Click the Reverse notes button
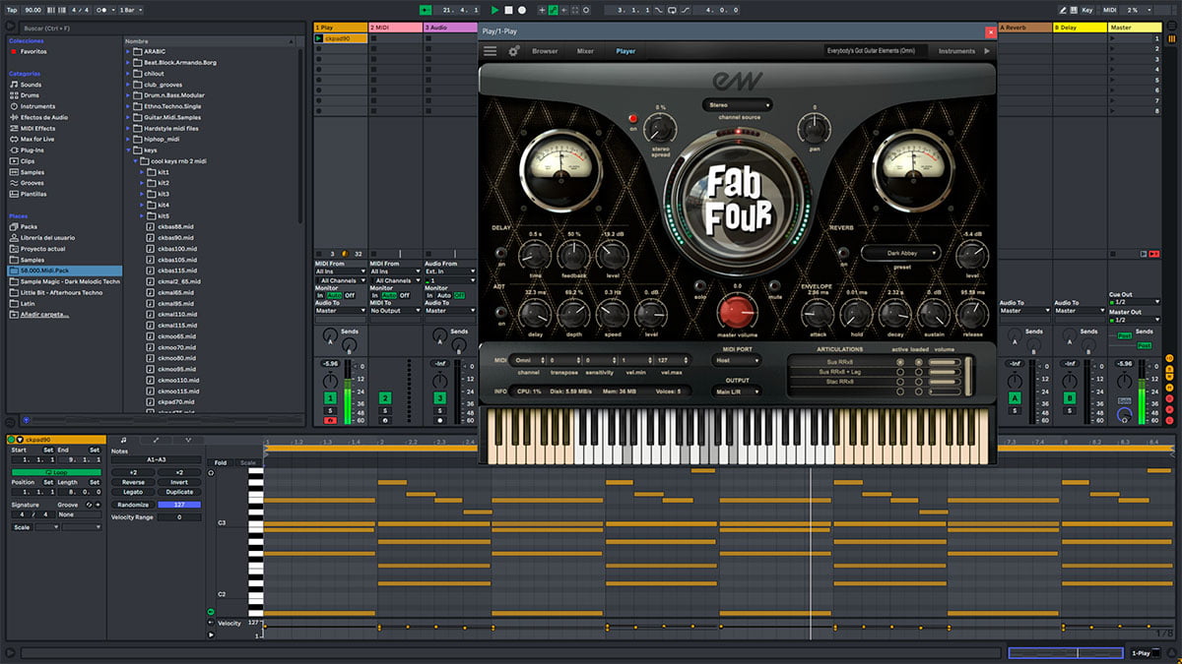 [133, 482]
